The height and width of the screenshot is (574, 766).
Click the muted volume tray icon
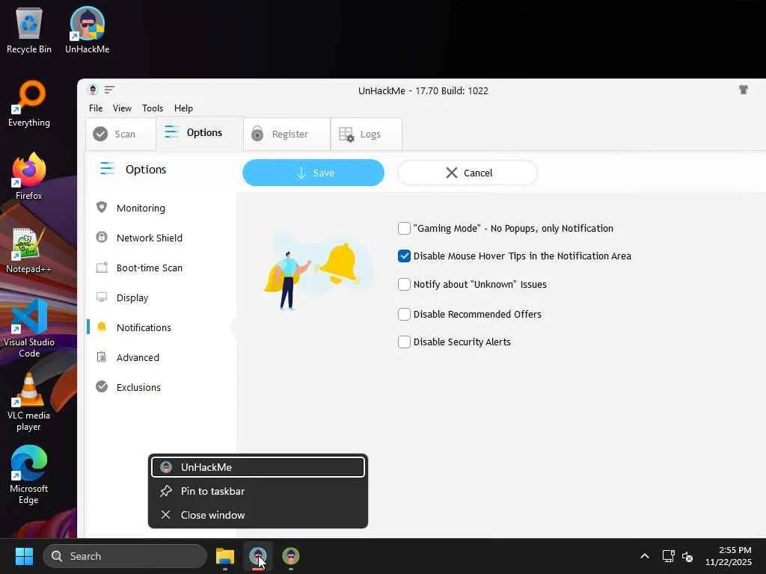click(x=687, y=556)
